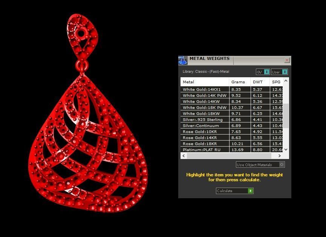The height and width of the screenshot is (237, 326).
Task: Click the 13.69 grams value
Action: [x=237, y=150]
